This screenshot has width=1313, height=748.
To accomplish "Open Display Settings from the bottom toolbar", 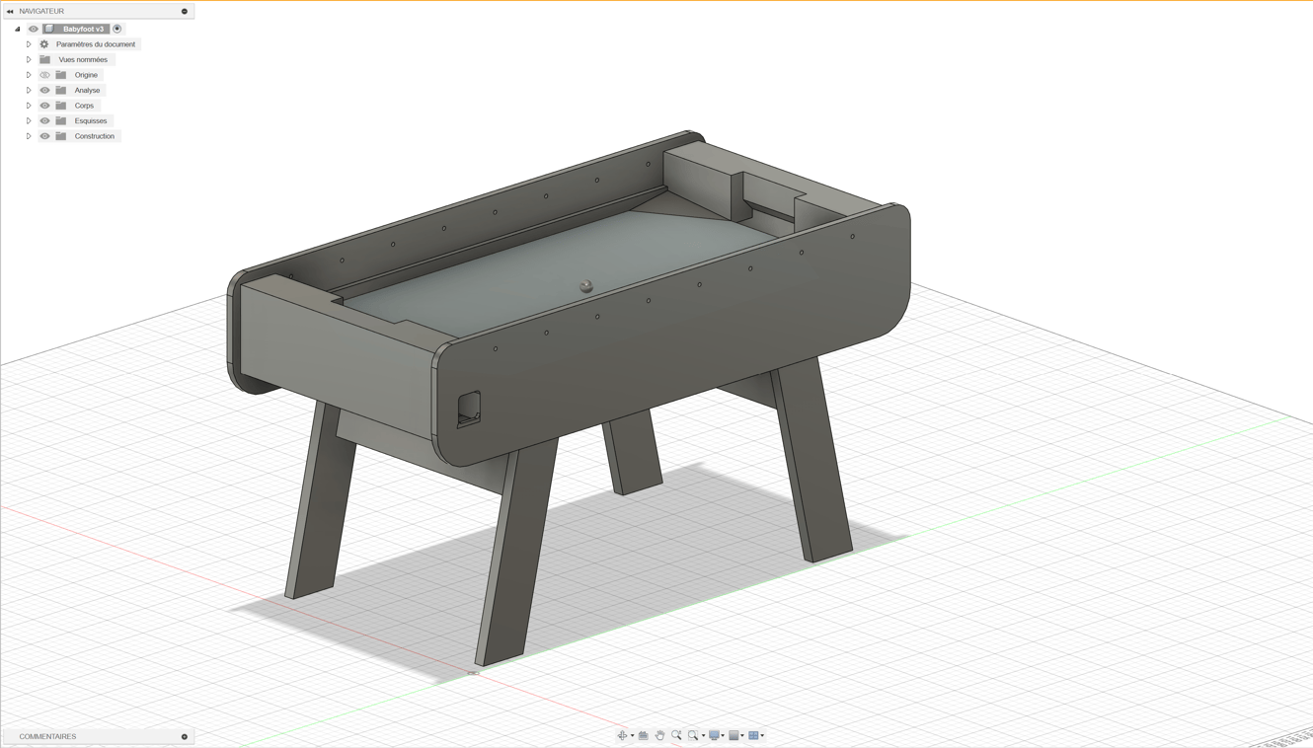I will (713, 735).
